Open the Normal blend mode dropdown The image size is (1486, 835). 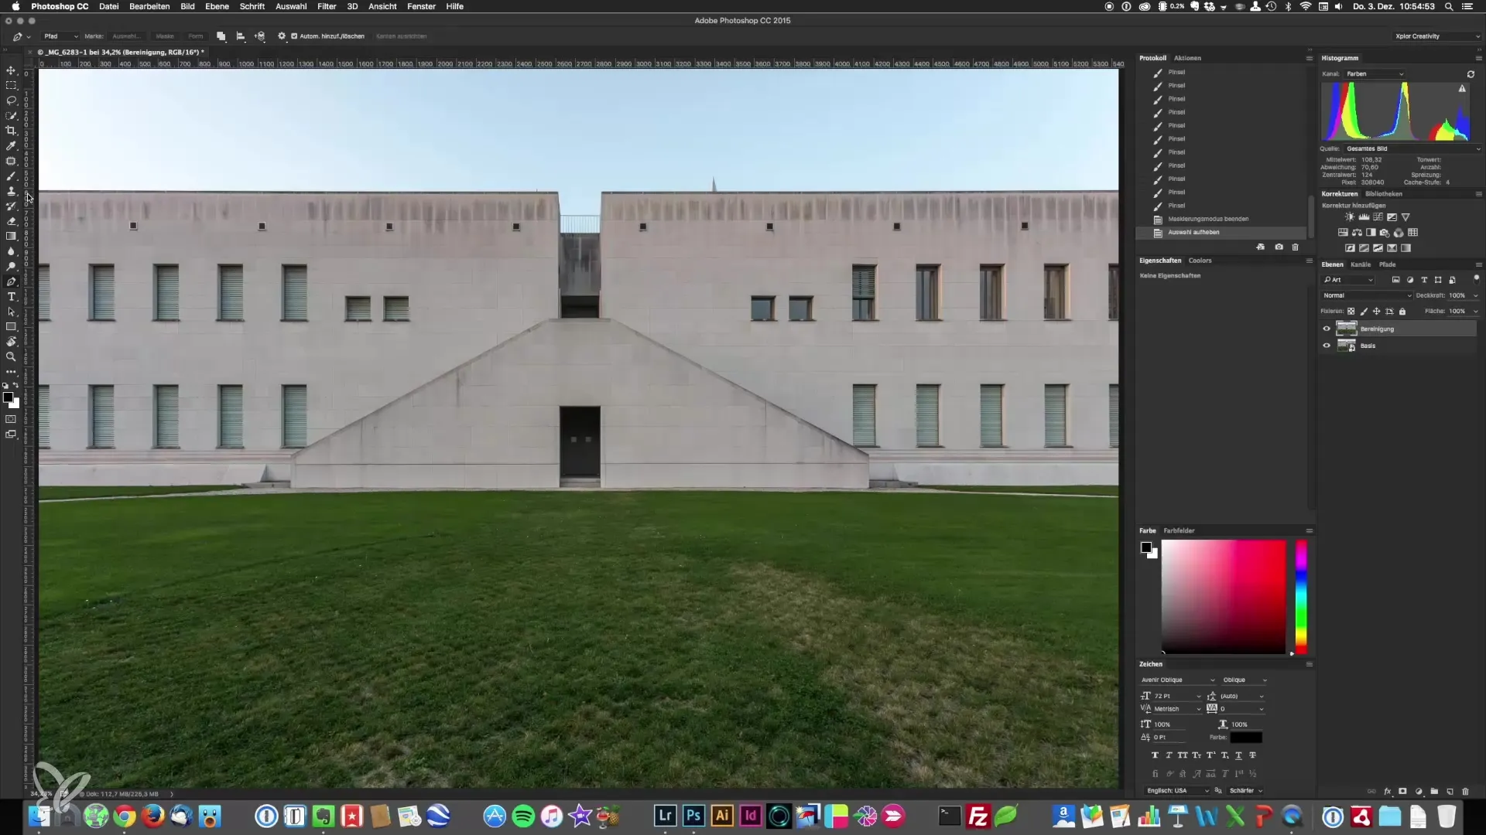tap(1366, 295)
